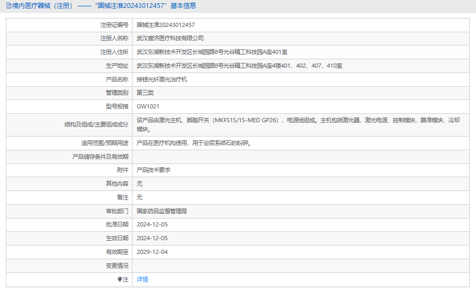
Task: Select model value GW1021
Action: [x=148, y=106]
